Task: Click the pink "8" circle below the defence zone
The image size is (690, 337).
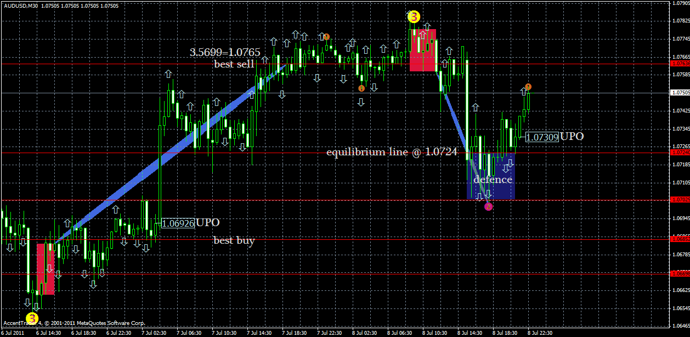Action: tap(489, 207)
